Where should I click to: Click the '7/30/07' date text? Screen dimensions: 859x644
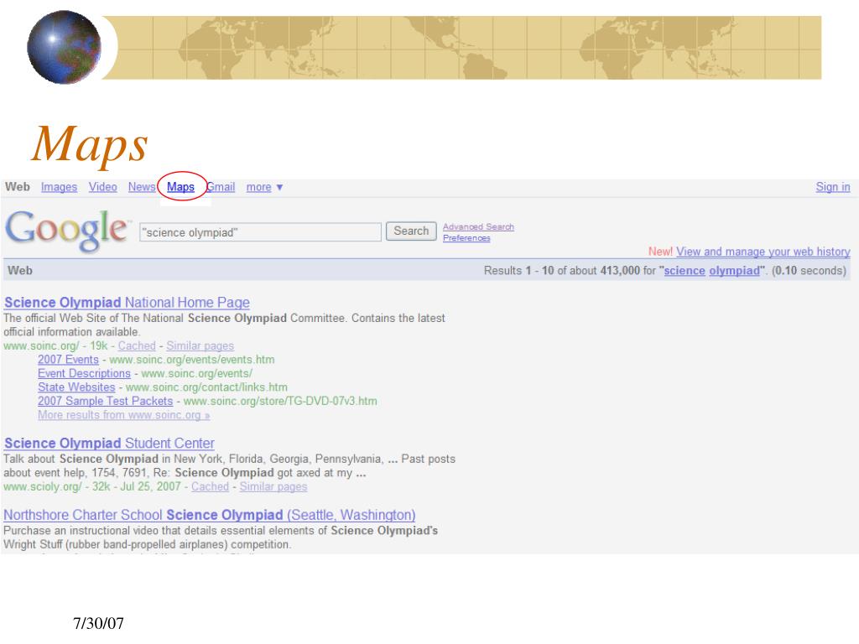click(x=99, y=623)
